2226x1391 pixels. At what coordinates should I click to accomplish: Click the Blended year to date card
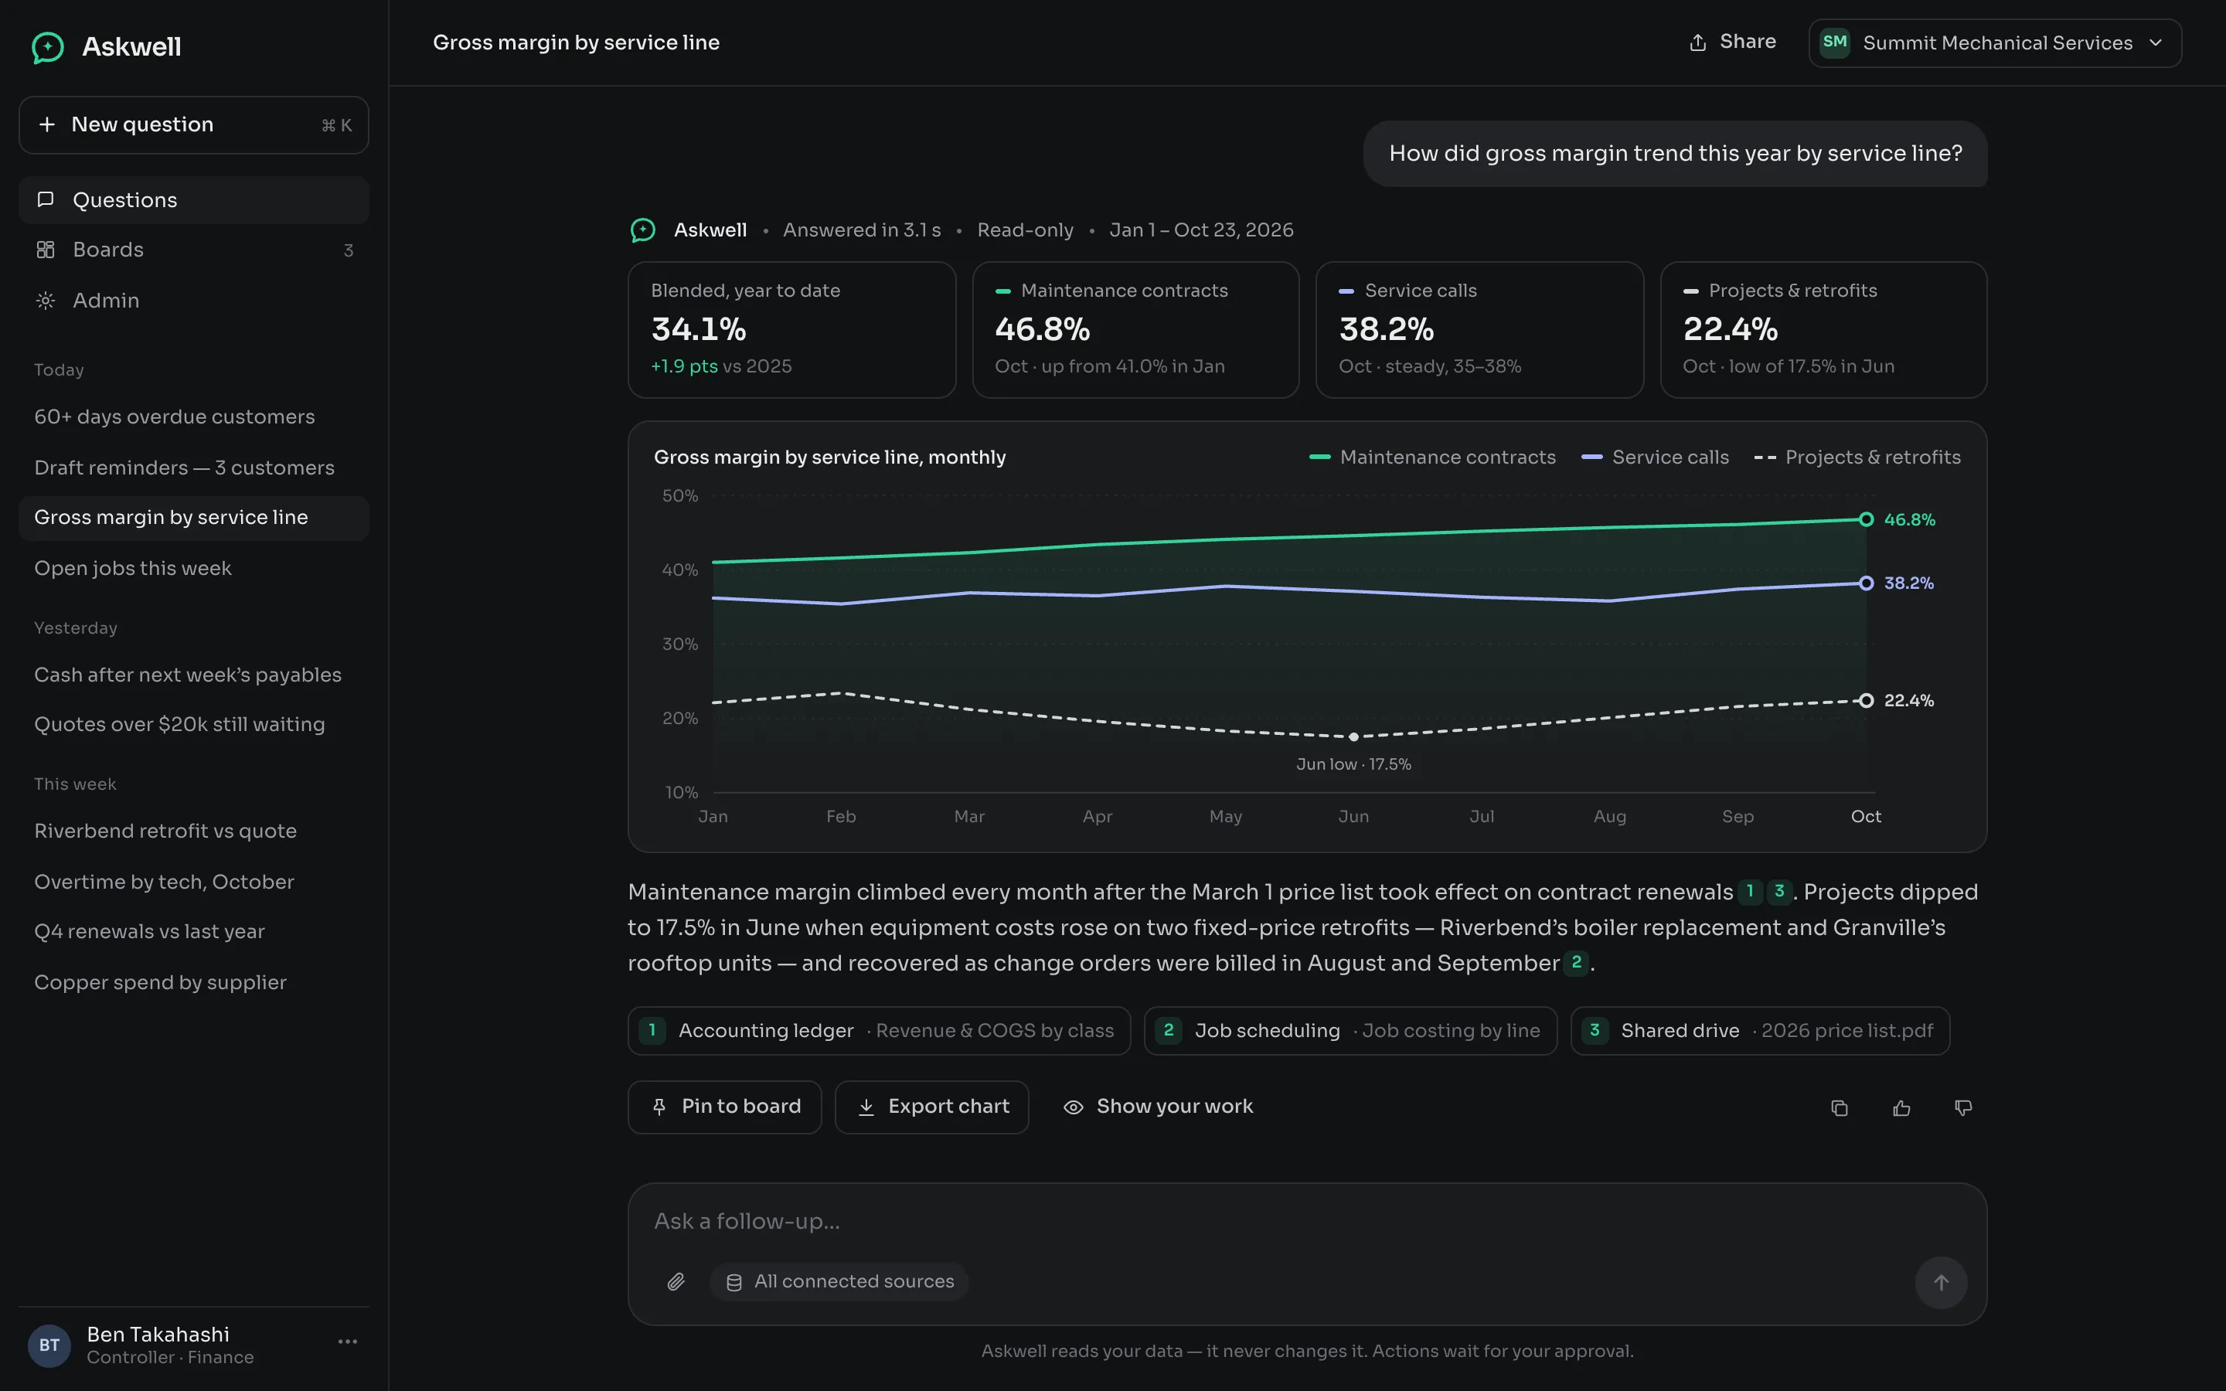(x=792, y=330)
